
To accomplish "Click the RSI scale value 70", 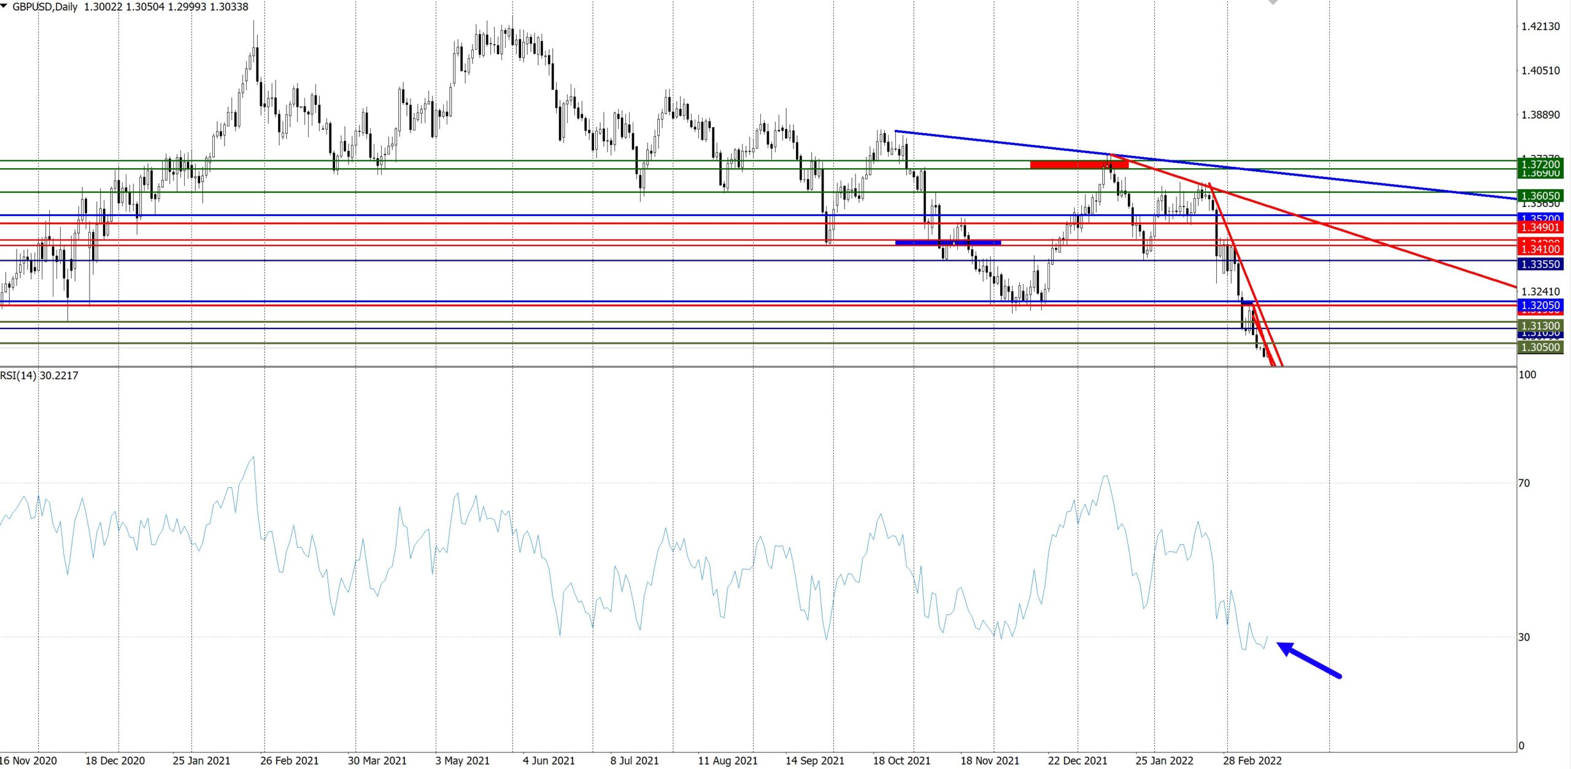I will (x=1524, y=484).
